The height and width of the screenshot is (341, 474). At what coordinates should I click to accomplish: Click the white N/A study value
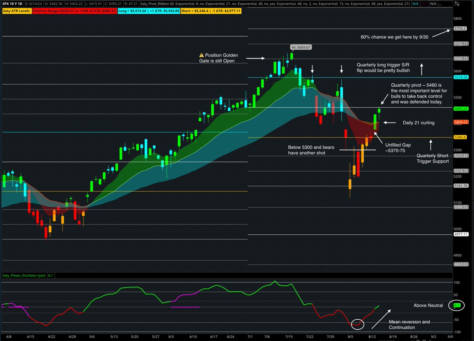[433, 4]
